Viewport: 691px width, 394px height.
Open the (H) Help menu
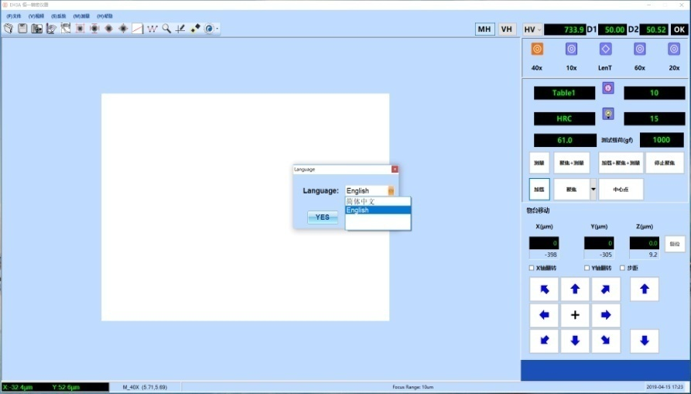[105, 15]
